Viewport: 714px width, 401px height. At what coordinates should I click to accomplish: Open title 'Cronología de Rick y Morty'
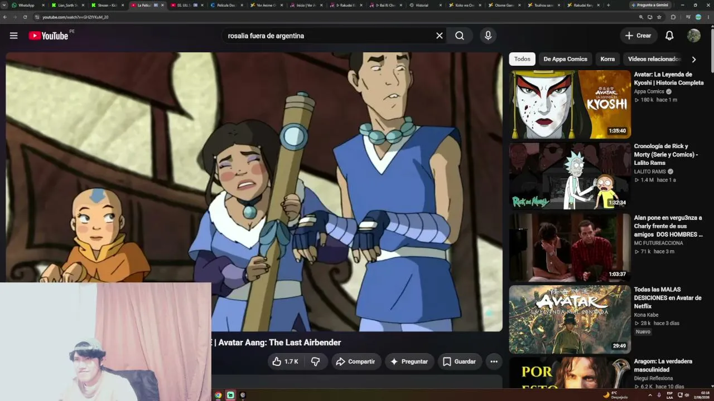pyautogui.click(x=666, y=154)
